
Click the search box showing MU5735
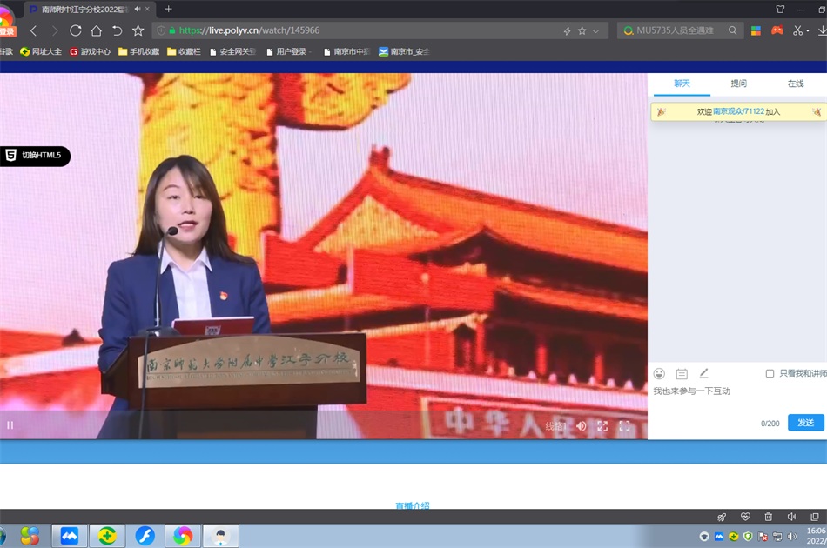click(675, 30)
